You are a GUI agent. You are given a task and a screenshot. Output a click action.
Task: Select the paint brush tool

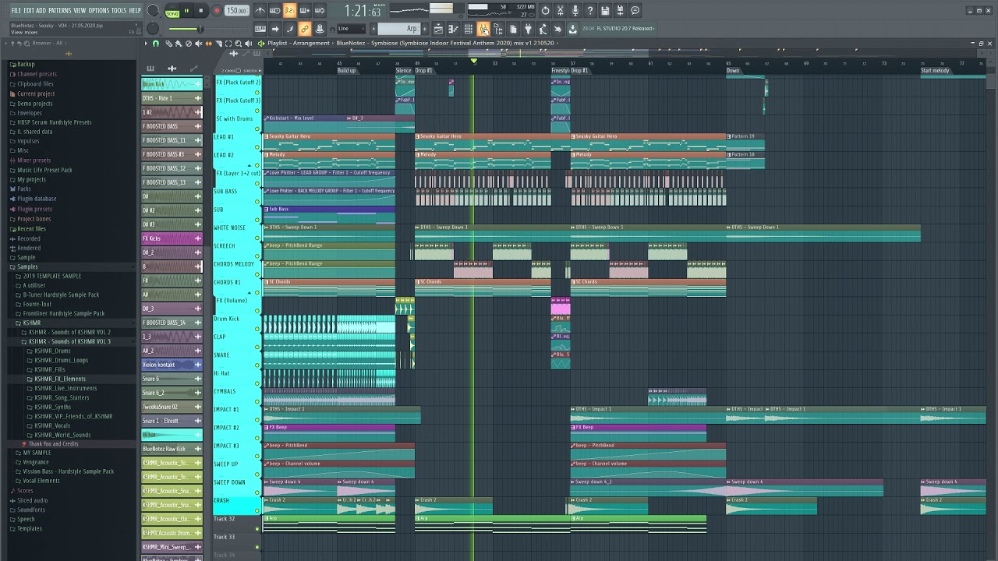click(179, 44)
